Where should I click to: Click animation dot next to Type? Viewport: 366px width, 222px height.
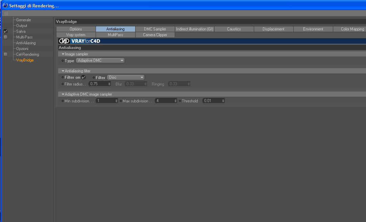tap(63, 61)
